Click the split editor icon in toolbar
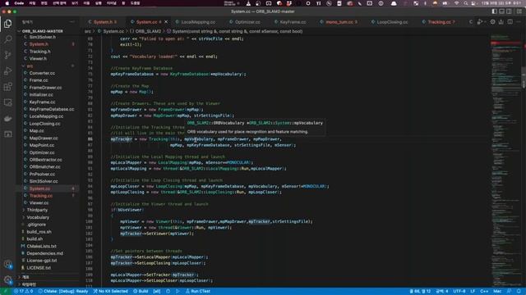Screen dimensions: 526x295 click(510, 22)
